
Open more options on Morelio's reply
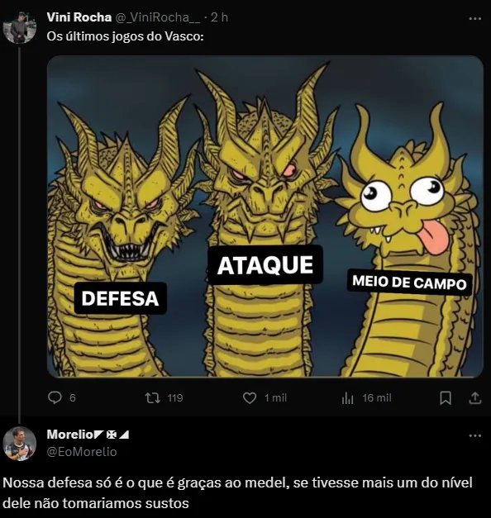(475, 435)
